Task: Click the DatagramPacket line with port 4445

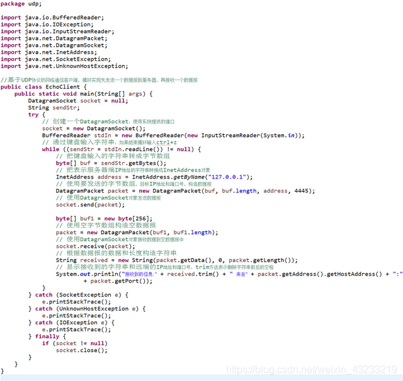Action: 185,191
